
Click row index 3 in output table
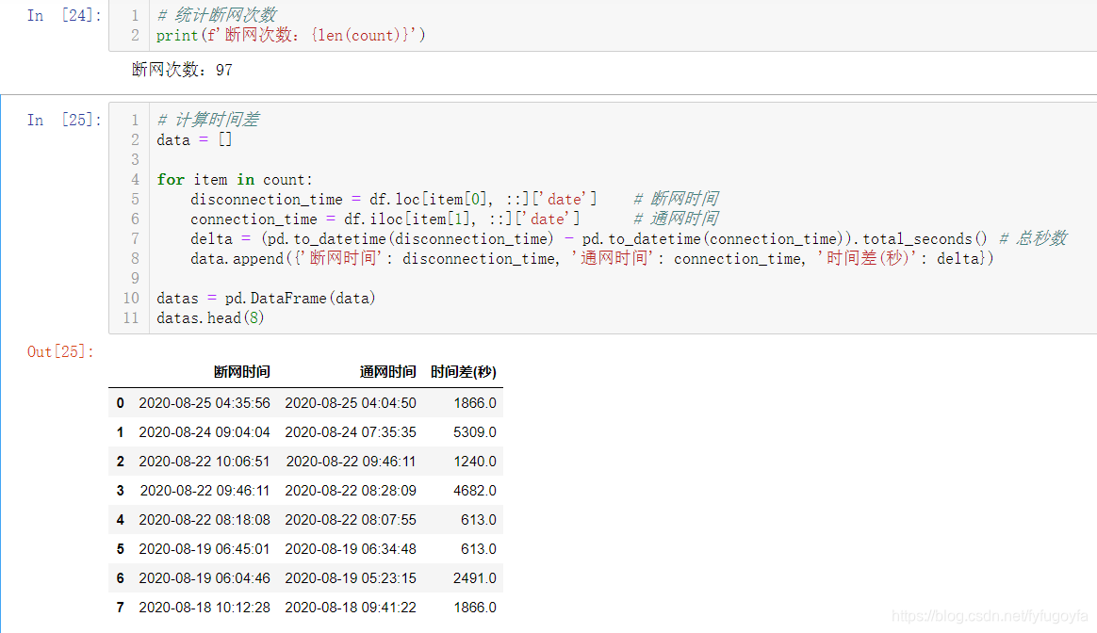tap(121, 491)
